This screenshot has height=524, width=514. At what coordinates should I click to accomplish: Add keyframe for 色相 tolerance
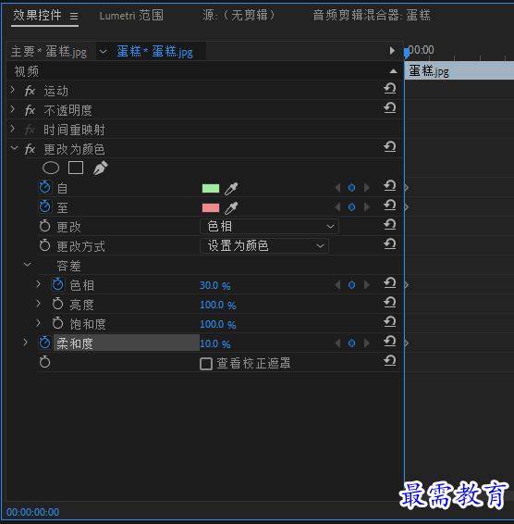(351, 285)
